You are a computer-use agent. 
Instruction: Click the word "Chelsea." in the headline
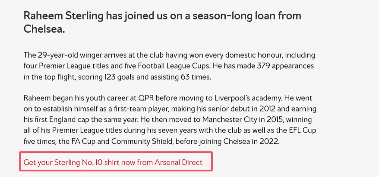point(44,29)
